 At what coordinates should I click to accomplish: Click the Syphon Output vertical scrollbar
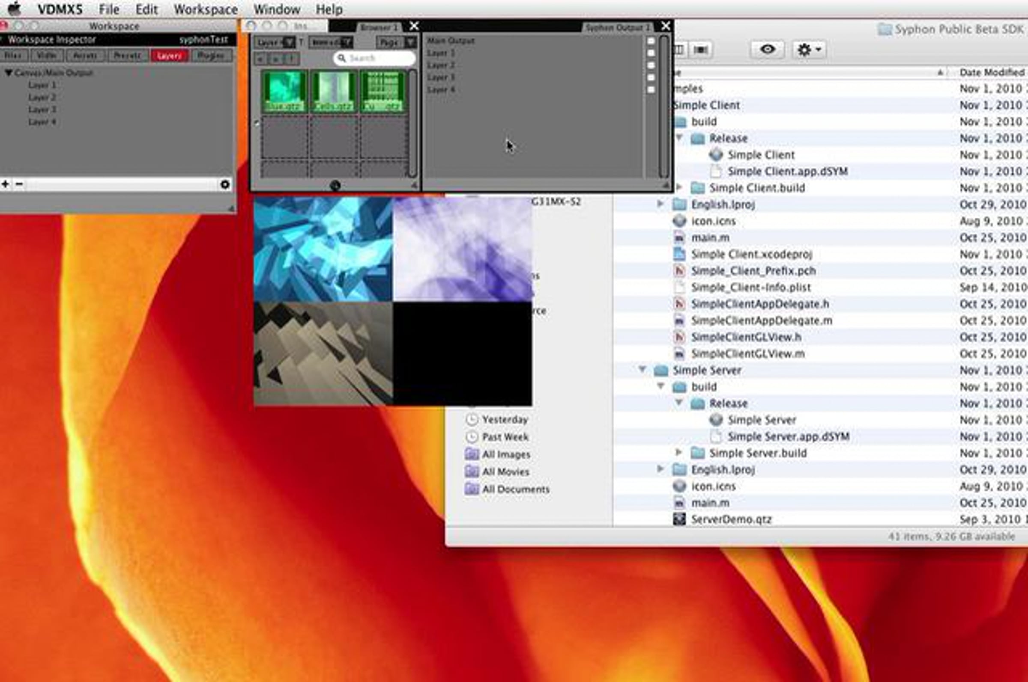coord(663,107)
